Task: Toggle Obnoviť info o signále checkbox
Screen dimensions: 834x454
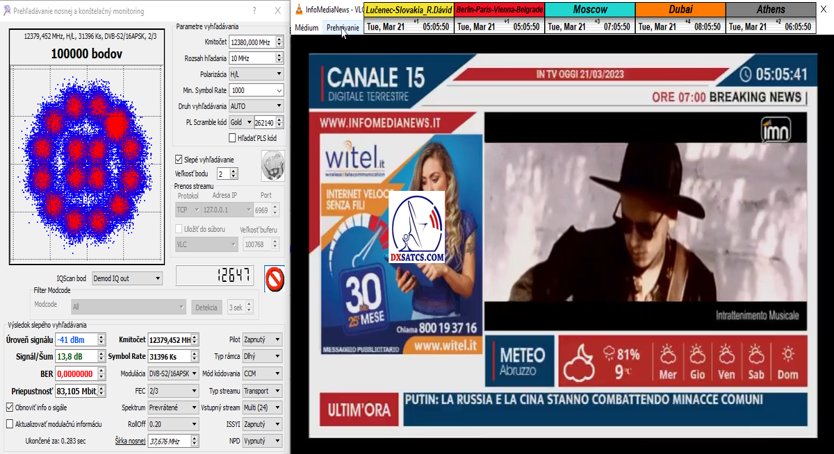Action: coord(10,407)
